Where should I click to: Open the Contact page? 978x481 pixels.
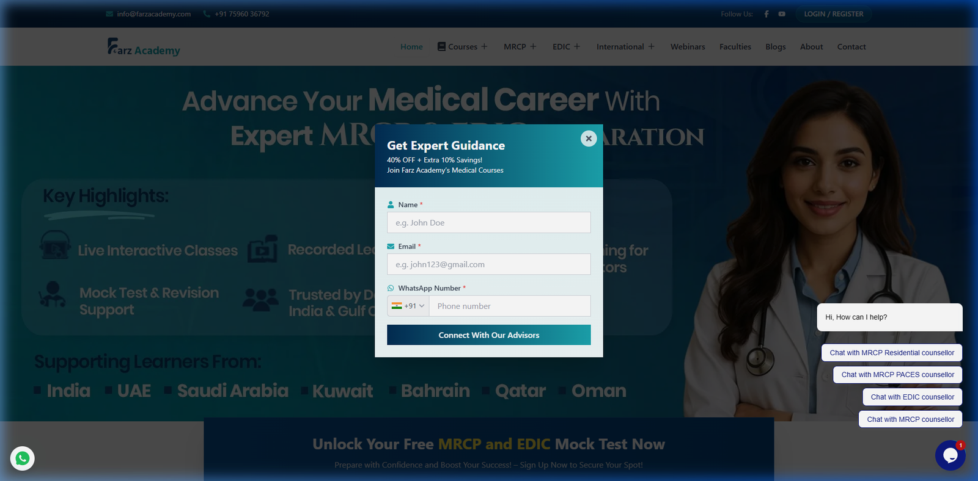[x=851, y=47]
